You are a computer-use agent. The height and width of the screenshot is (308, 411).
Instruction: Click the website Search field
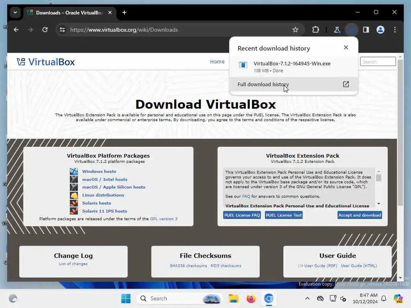click(378, 61)
